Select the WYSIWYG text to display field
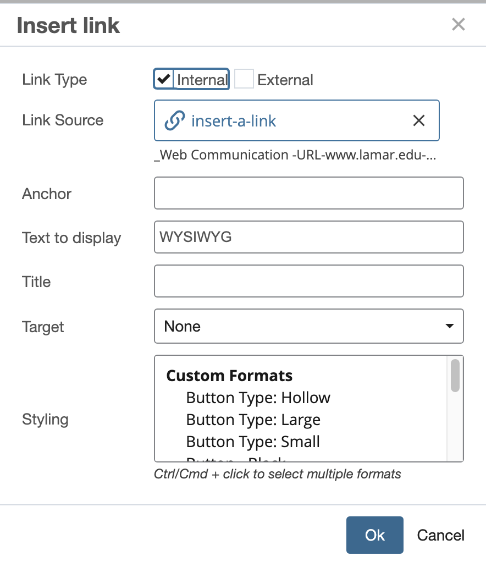Screen dimensions: 486x562 [309, 237]
